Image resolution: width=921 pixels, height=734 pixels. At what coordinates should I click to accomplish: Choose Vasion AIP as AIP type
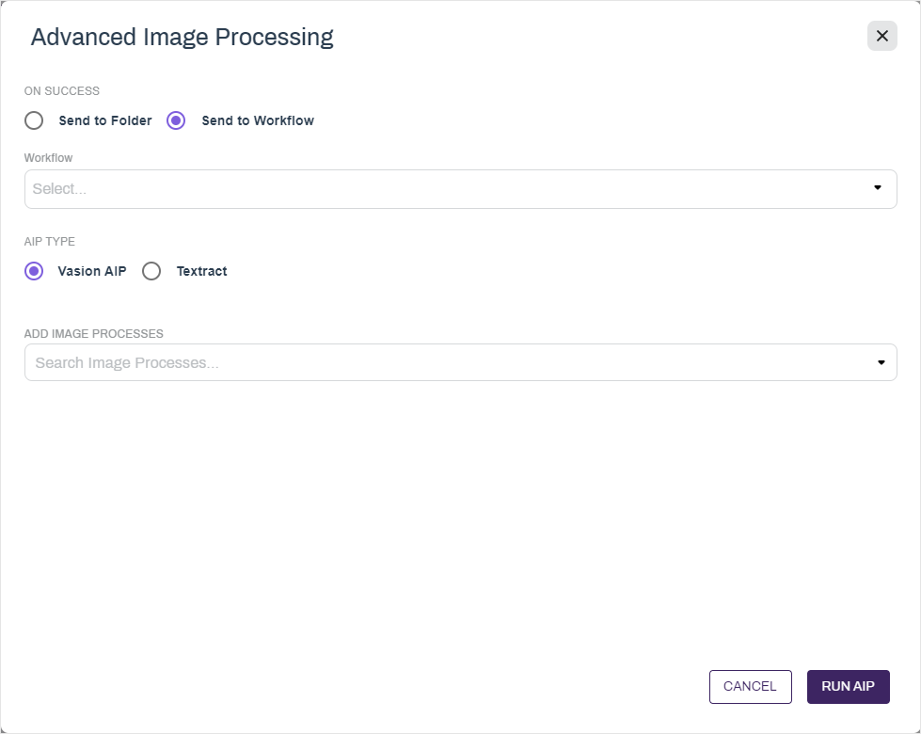34,271
